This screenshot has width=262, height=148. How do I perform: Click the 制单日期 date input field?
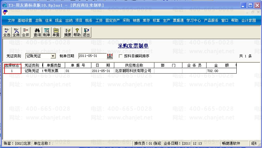point(92,56)
